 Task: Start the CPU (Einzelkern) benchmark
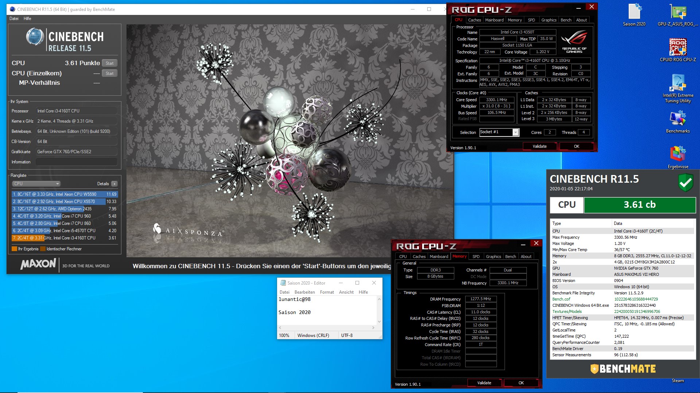tap(109, 73)
